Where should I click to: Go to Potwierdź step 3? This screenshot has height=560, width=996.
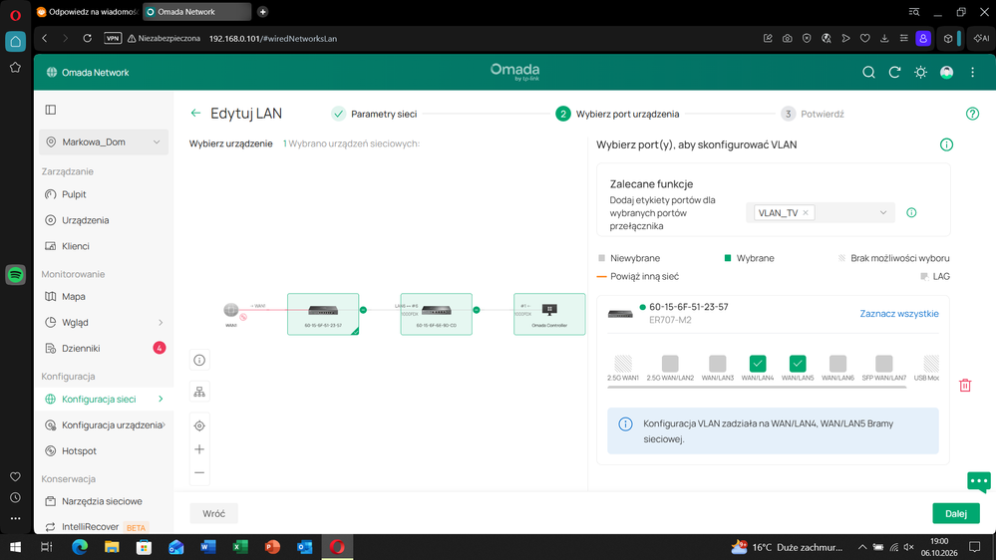click(x=813, y=114)
